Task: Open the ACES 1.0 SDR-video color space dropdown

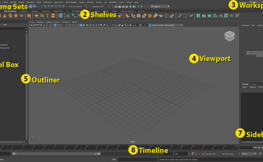Action: [167, 25]
